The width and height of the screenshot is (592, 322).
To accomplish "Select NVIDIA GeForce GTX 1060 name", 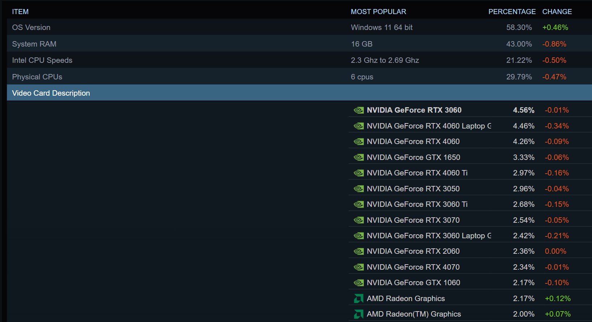I will click(413, 283).
